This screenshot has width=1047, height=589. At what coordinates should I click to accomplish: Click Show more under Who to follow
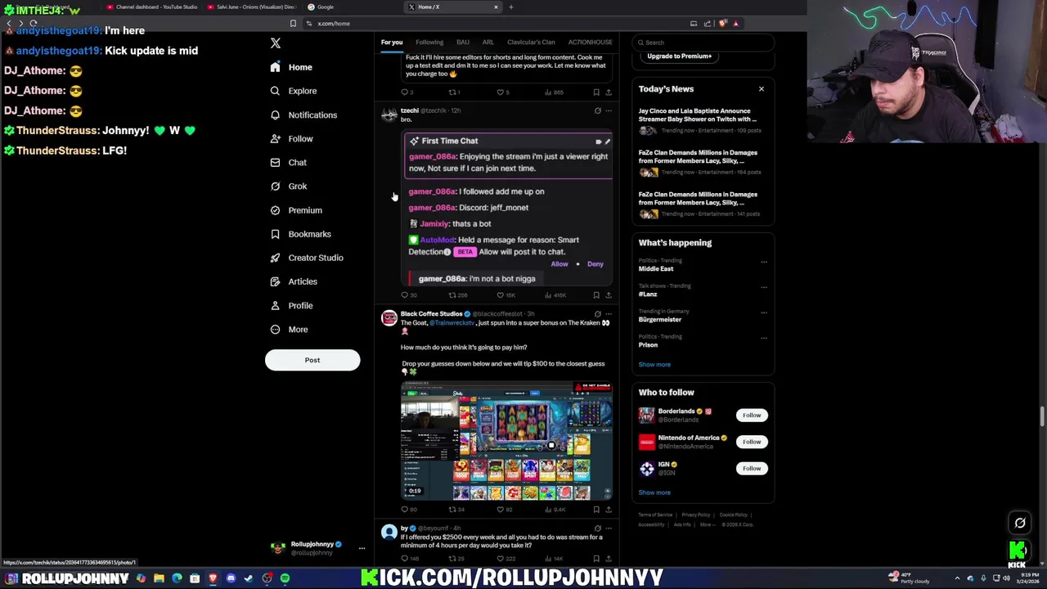(654, 492)
